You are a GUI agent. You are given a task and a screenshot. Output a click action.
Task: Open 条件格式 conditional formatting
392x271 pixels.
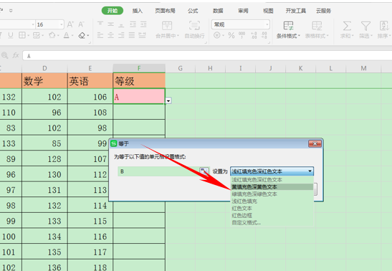(x=288, y=29)
